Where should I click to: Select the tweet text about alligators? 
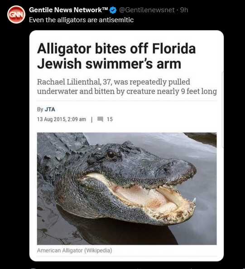tap(82, 20)
